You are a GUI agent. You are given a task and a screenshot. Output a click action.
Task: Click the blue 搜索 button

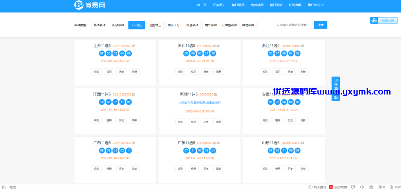pyautogui.click(x=320, y=25)
